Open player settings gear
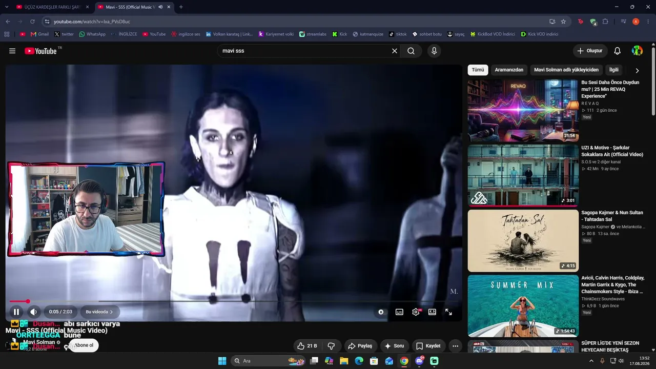The height and width of the screenshot is (369, 656). point(416,312)
